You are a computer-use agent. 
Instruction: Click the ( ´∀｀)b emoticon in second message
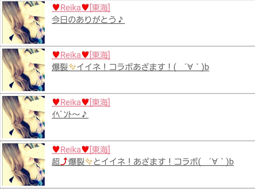[x=191, y=67]
